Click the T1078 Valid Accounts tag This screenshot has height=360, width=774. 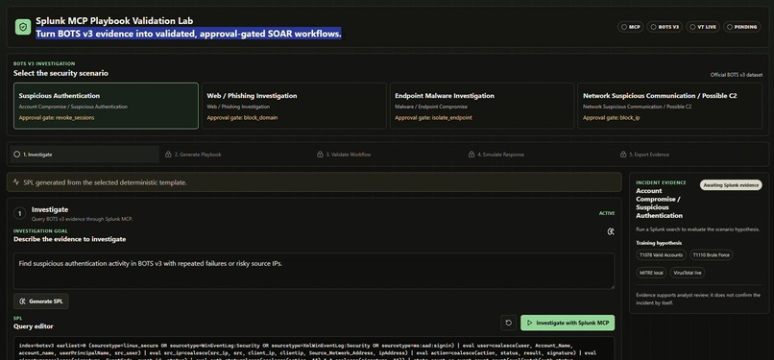point(661,255)
